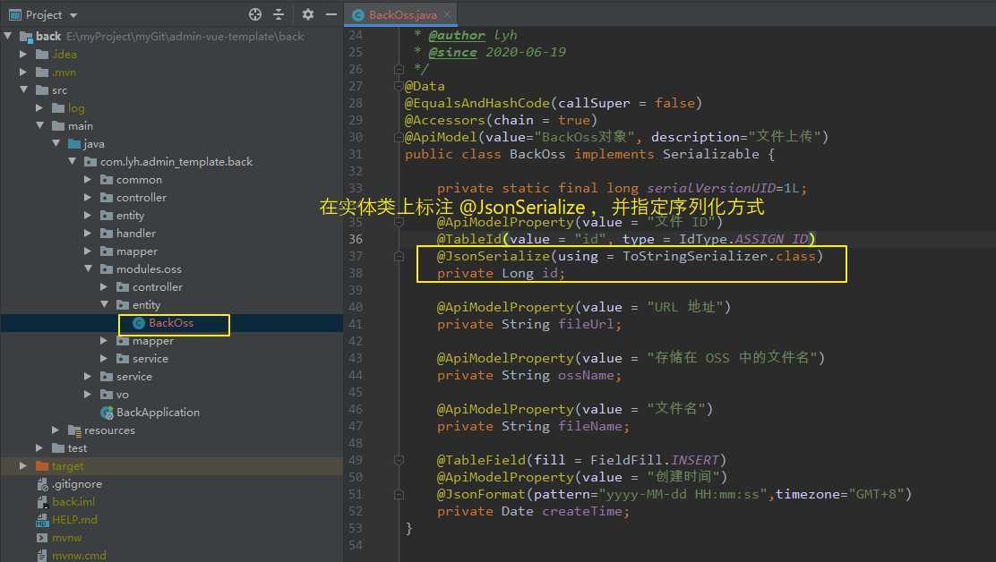996x562 pixels.
Task: Fold the doc comment at line 26
Action: [399, 69]
